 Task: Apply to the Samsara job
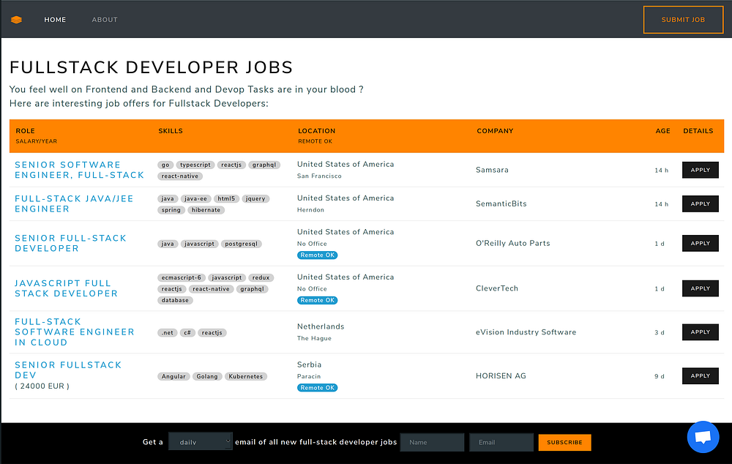point(700,170)
